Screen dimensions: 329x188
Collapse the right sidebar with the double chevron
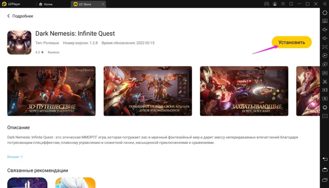[325, 4]
